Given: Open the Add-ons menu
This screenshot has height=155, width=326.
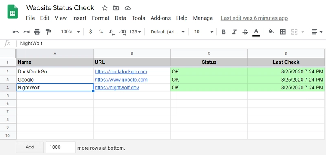Looking at the screenshot, I should tap(161, 18).
